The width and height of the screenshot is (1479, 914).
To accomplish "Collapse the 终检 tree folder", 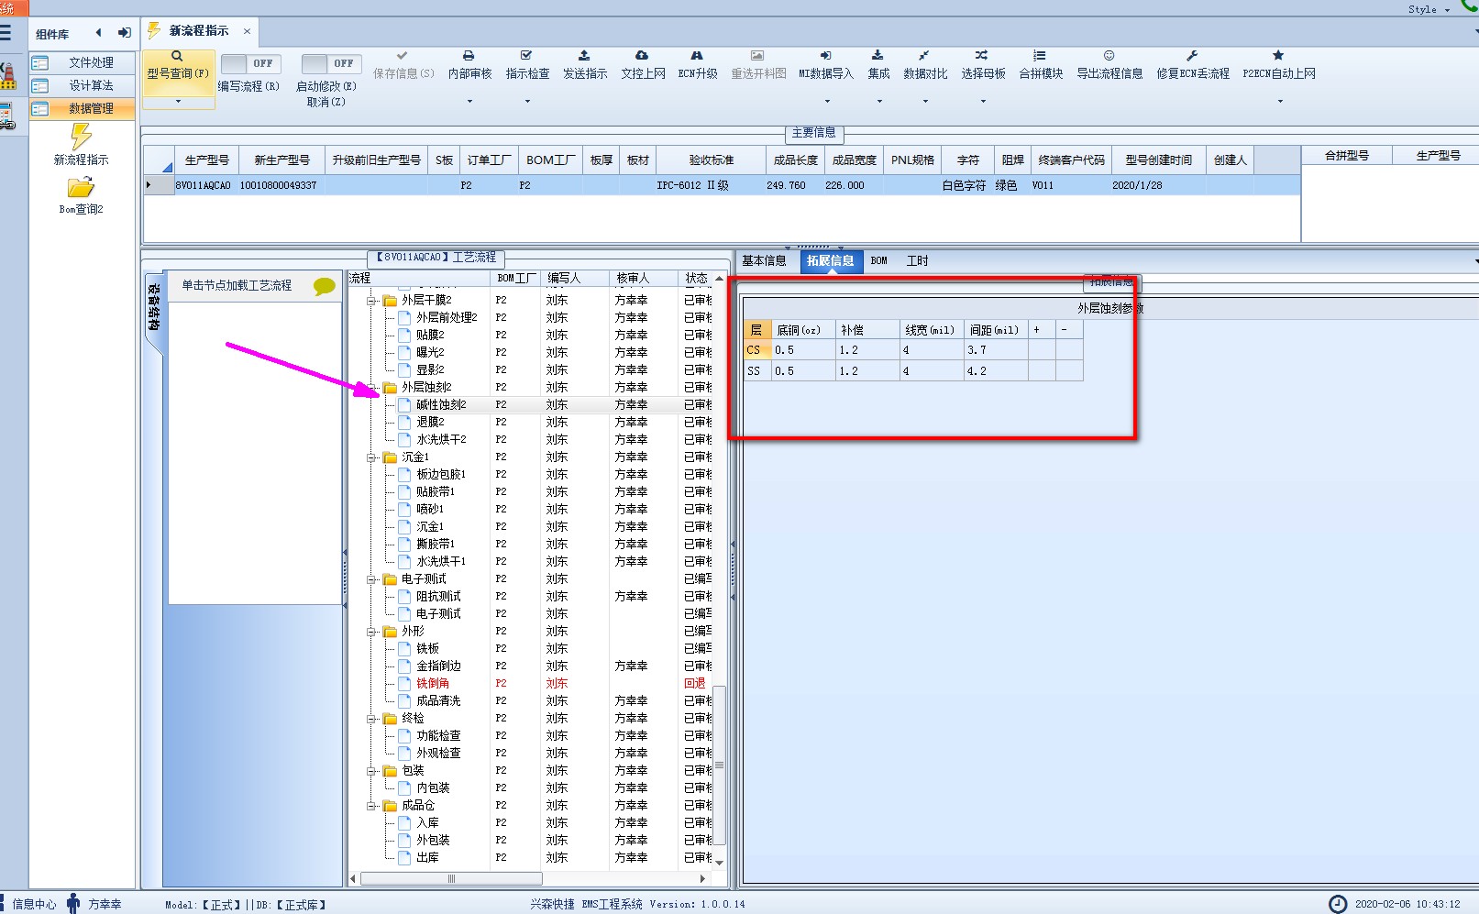I will tap(372, 719).
